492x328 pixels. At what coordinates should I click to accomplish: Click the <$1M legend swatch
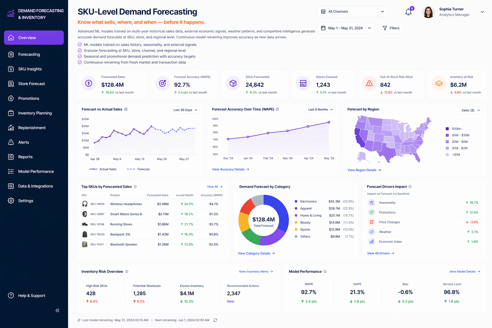pos(447,155)
